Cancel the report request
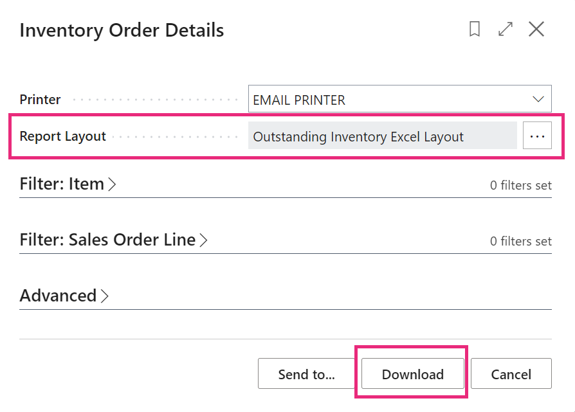 pos(511,374)
